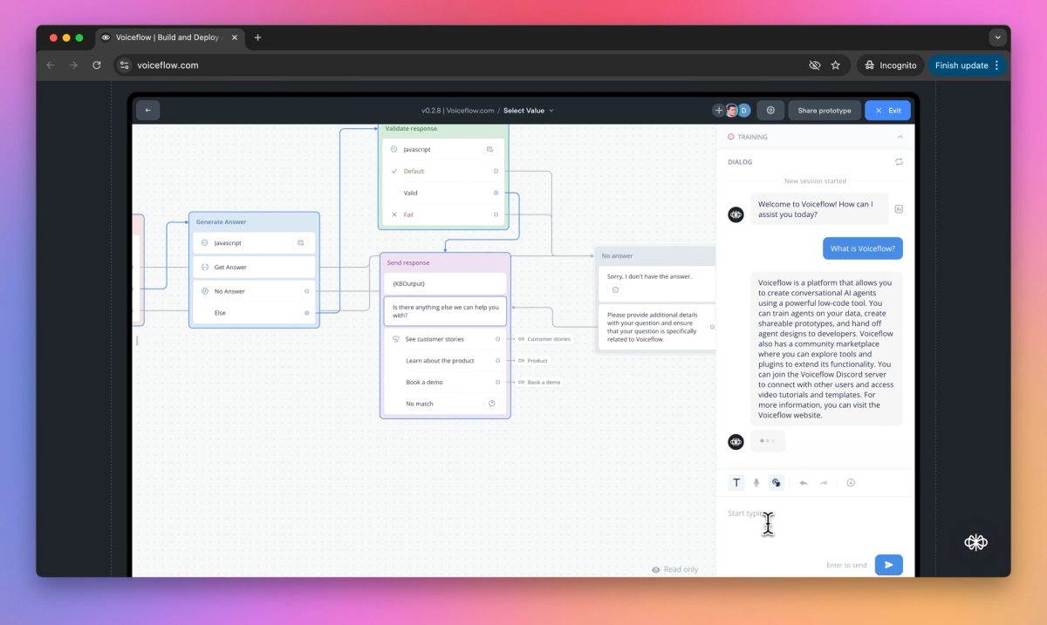Click the No Answer condition row
The image size is (1047, 625).
pos(254,291)
